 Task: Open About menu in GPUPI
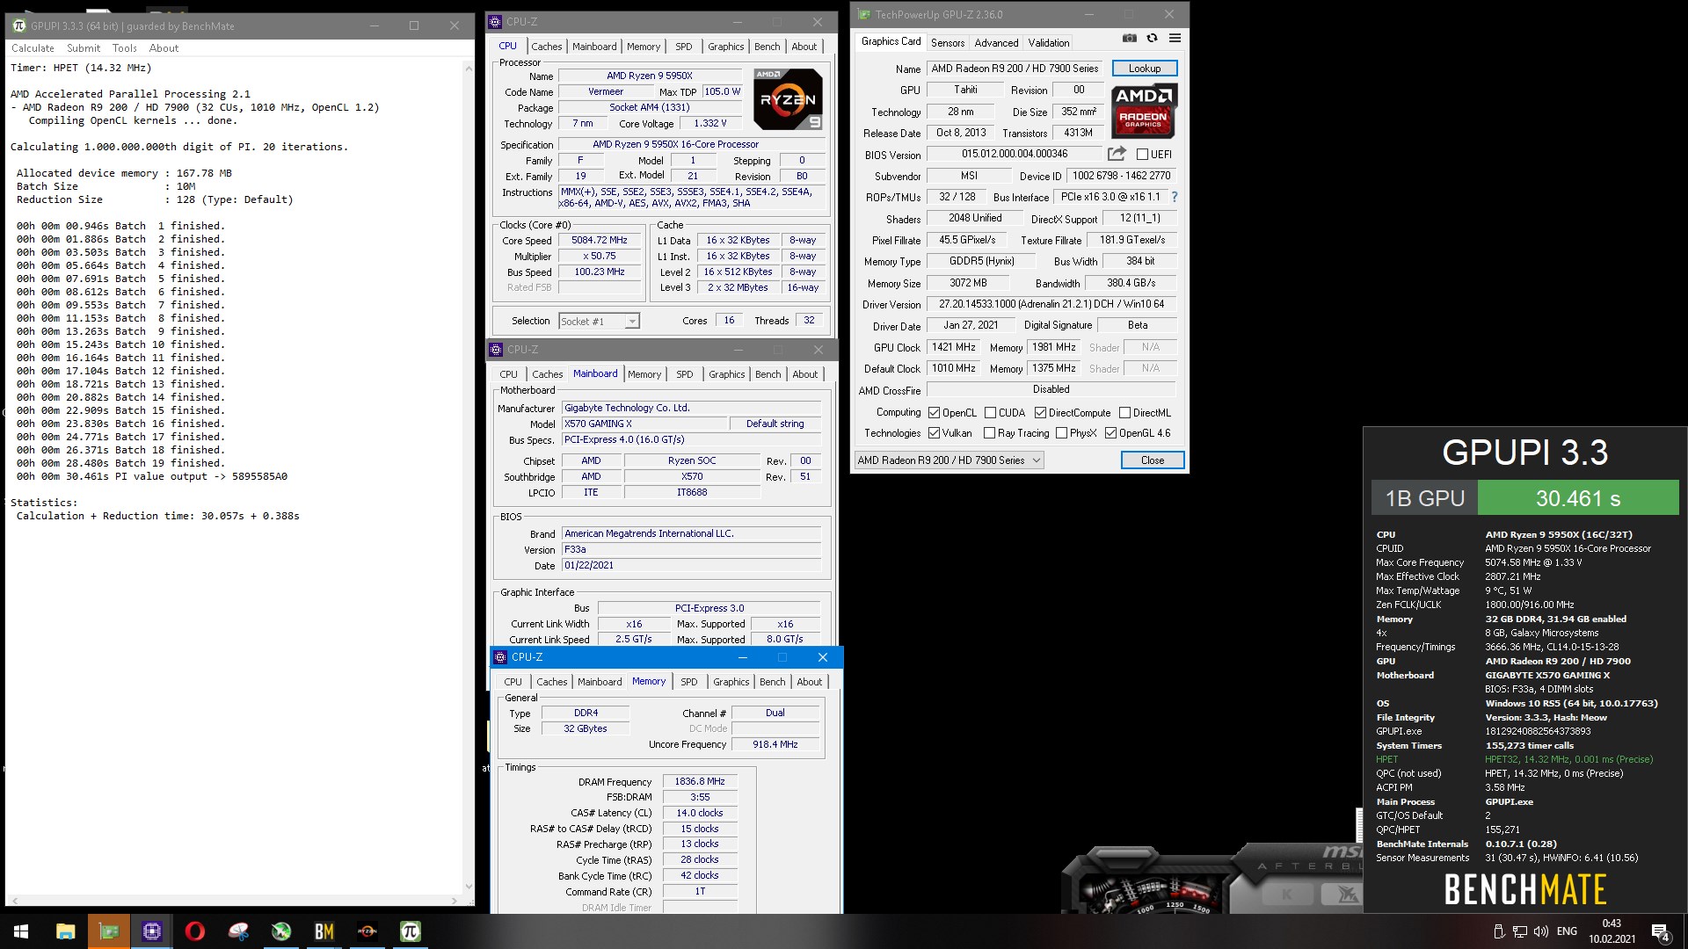tap(164, 48)
